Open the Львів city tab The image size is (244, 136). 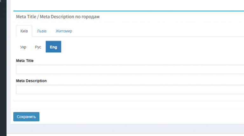click(x=42, y=31)
